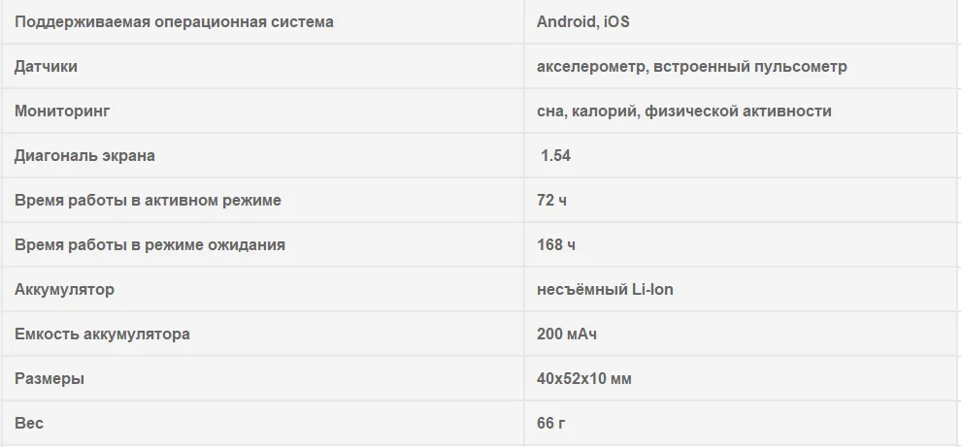Click the "Поддерживаемая операционная система" label
961x447 pixels.
click(x=174, y=22)
